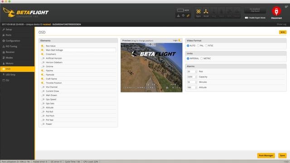Enable the Gps Speed element
This screenshot has width=290, height=163.
(43, 99)
